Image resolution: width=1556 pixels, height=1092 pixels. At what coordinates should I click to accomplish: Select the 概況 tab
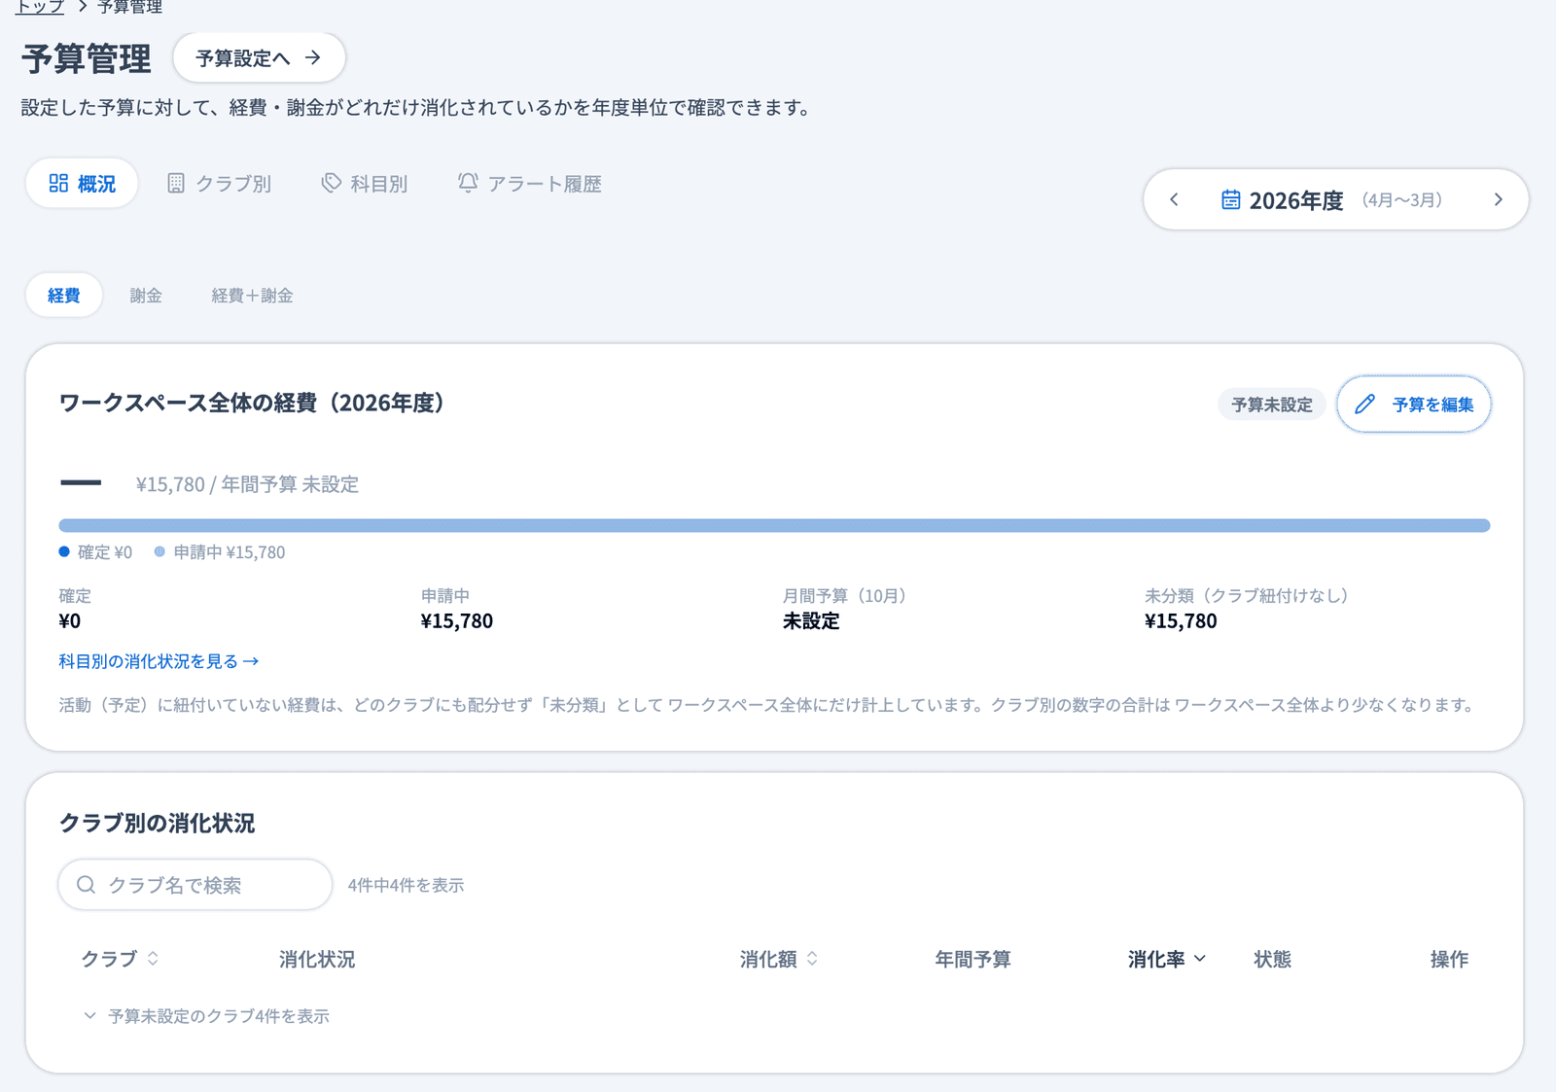click(82, 183)
